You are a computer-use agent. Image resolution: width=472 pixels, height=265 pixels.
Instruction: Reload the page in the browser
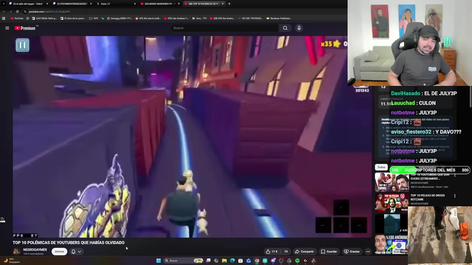[17, 11]
